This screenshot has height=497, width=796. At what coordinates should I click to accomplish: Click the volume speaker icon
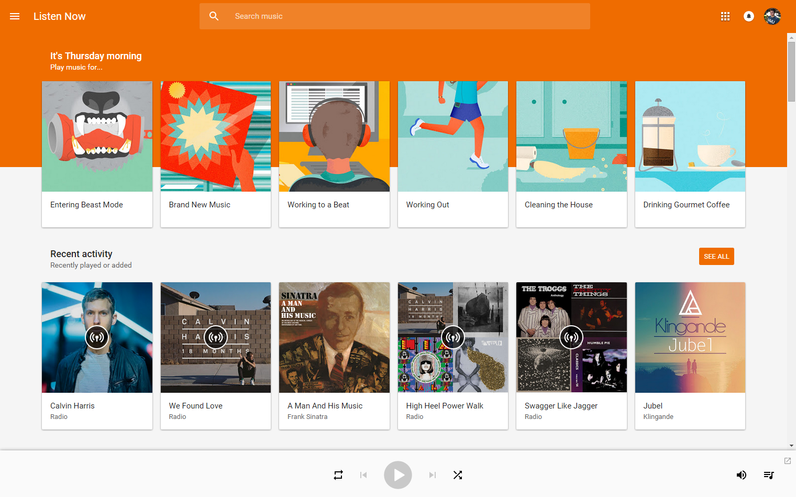pyautogui.click(x=742, y=475)
